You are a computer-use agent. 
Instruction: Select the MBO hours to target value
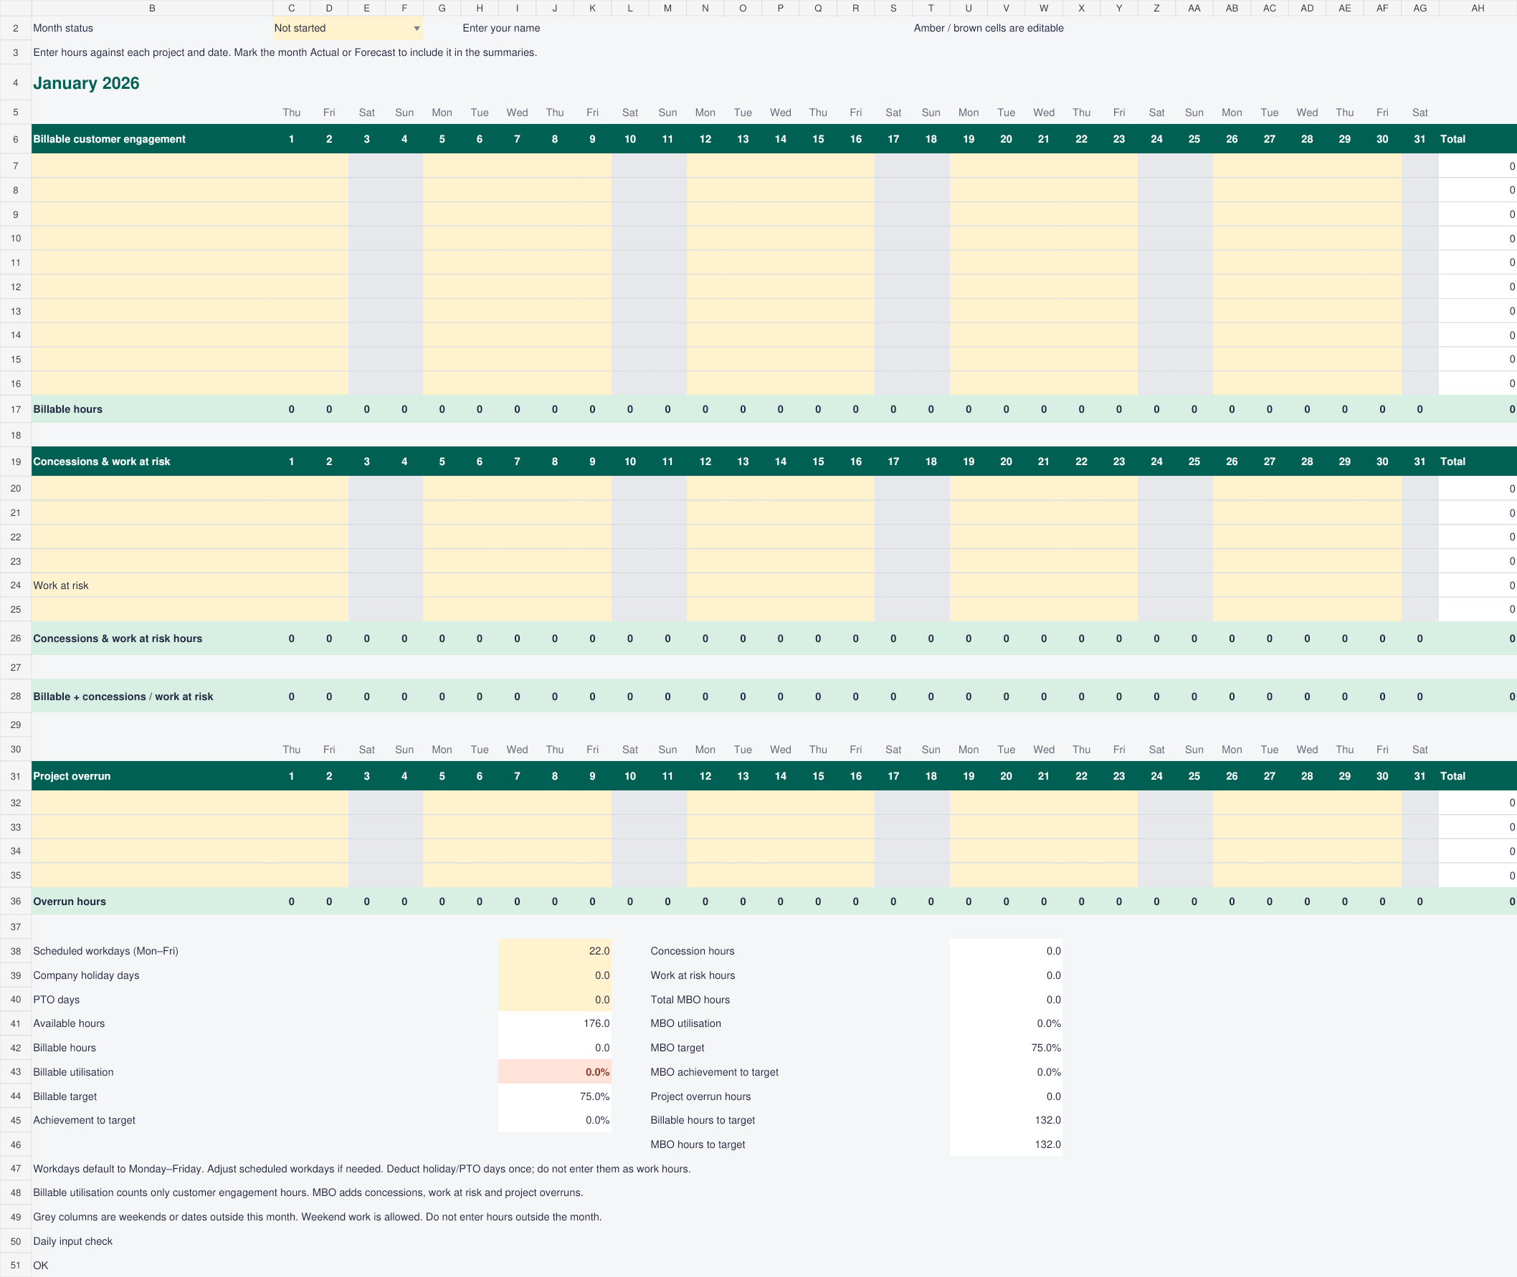[x=1006, y=1144]
